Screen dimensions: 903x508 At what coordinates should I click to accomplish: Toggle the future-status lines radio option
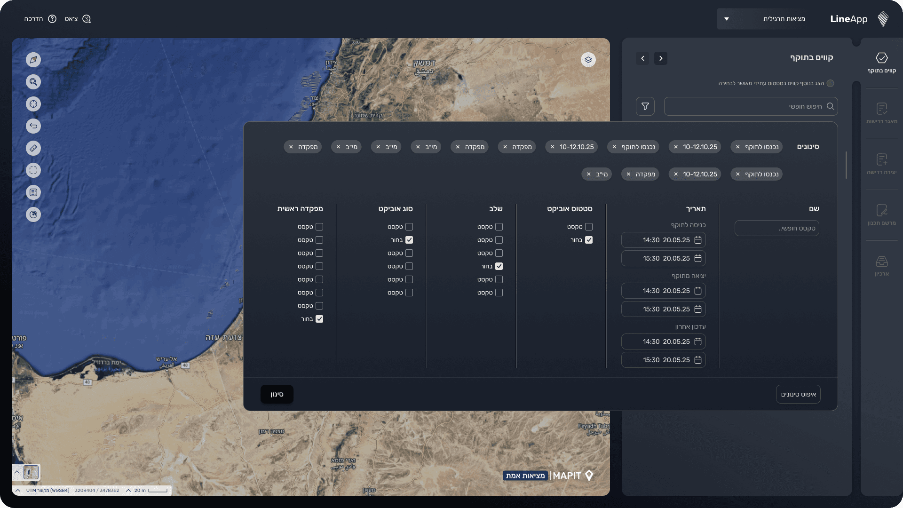point(831,83)
